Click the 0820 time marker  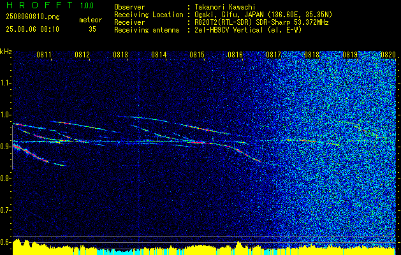tap(388, 54)
